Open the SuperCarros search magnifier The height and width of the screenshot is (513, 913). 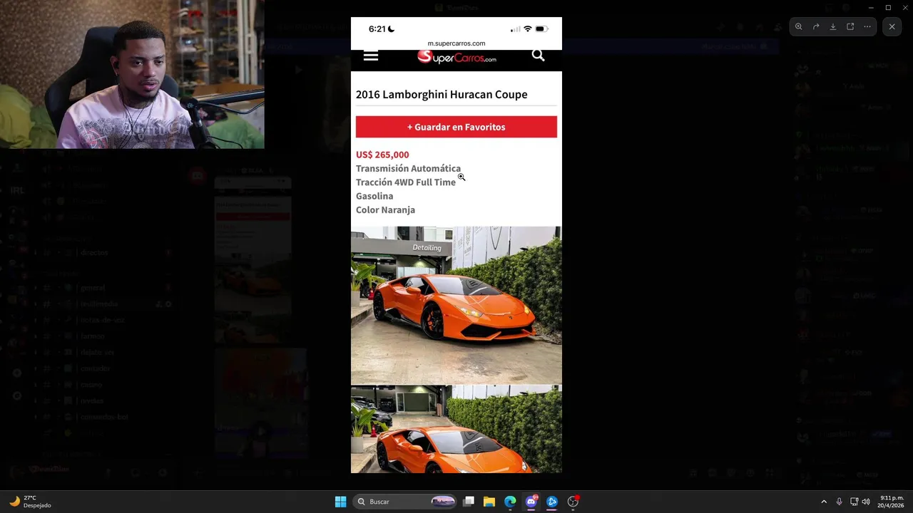pyautogui.click(x=539, y=55)
